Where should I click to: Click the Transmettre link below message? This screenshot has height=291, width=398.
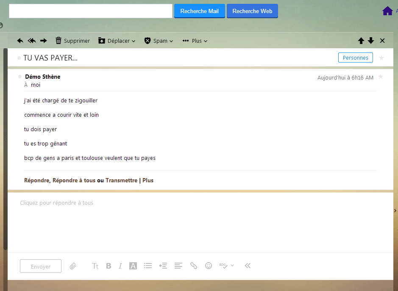[x=122, y=181]
